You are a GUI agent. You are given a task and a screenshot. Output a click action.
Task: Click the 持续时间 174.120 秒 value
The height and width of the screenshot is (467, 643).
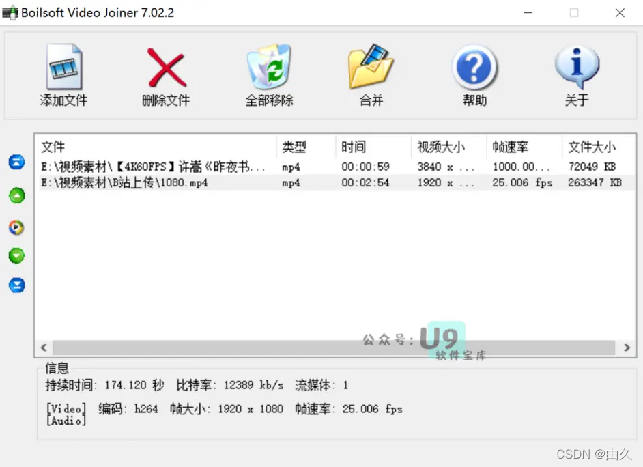coord(134,385)
